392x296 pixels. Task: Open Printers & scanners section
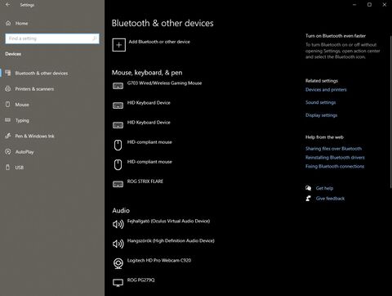[x=34, y=89]
